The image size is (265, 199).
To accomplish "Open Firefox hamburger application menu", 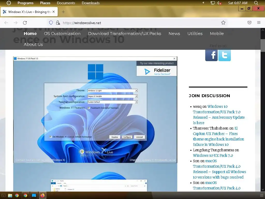I will [259, 23].
